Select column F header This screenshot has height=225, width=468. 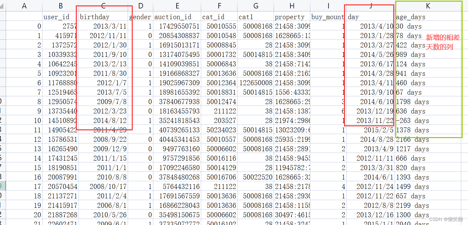pos(219,6)
